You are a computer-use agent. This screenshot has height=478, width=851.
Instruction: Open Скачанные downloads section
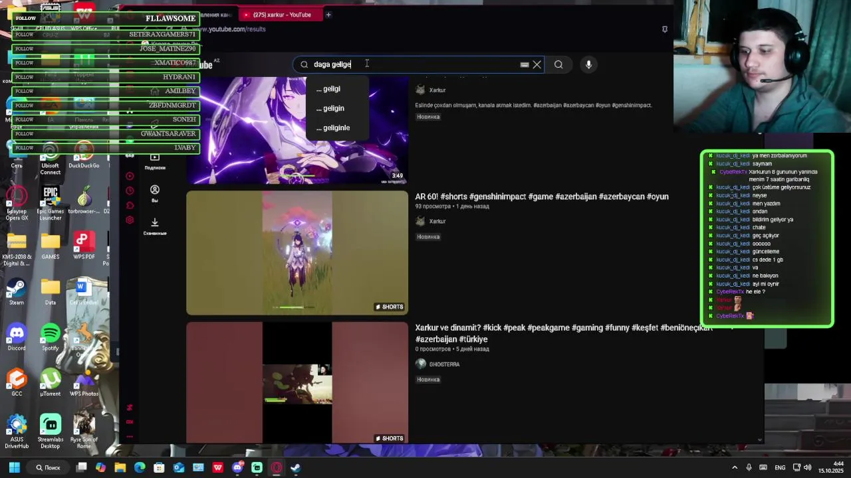click(155, 226)
